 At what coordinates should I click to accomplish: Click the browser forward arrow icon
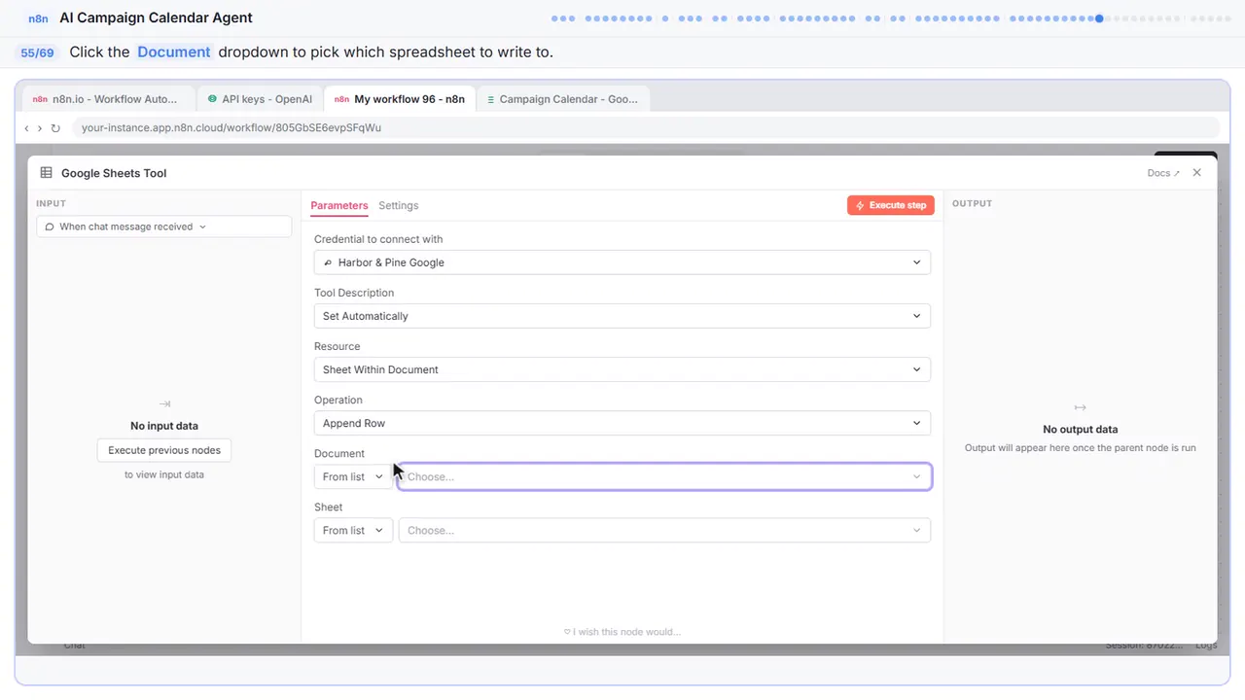(40, 128)
